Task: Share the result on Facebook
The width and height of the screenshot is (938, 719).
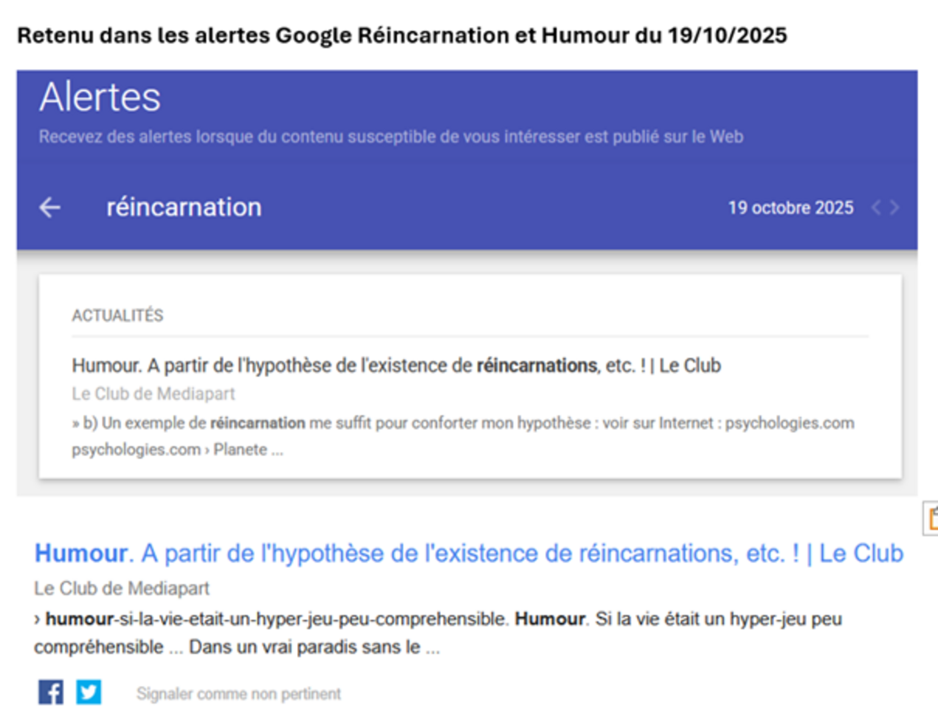Action: click(x=51, y=692)
